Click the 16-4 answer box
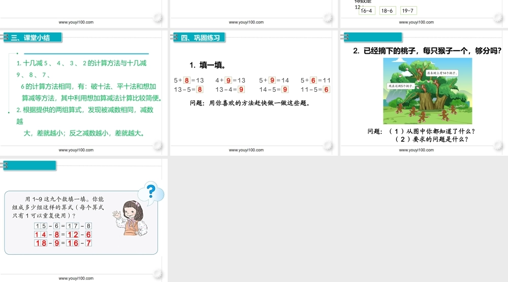Image resolution: width=508 pixels, height=282 pixels. pos(366,11)
